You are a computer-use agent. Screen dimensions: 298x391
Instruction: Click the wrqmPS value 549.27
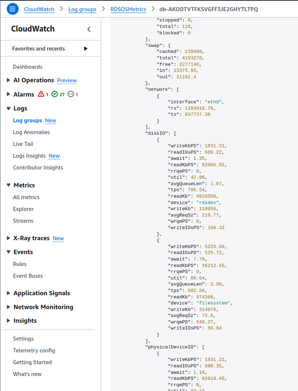click(205, 322)
